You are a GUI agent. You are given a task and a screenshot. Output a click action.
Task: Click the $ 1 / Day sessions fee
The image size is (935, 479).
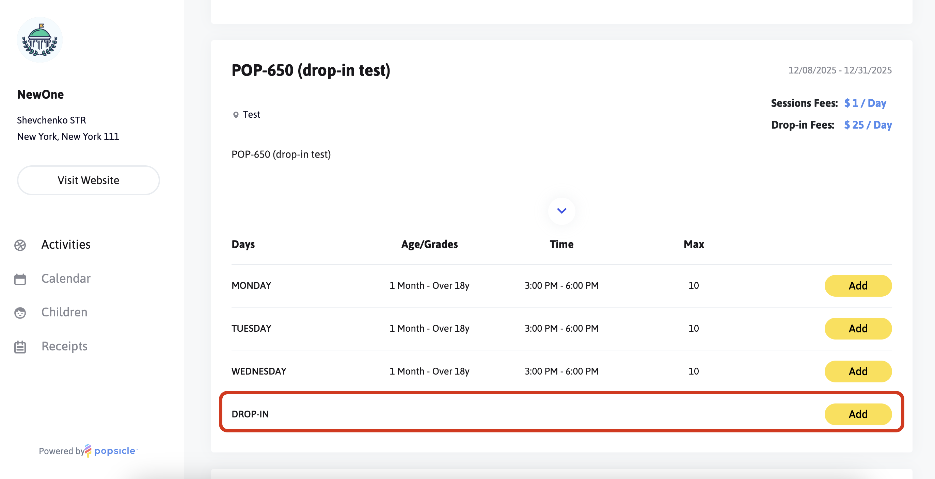click(865, 103)
